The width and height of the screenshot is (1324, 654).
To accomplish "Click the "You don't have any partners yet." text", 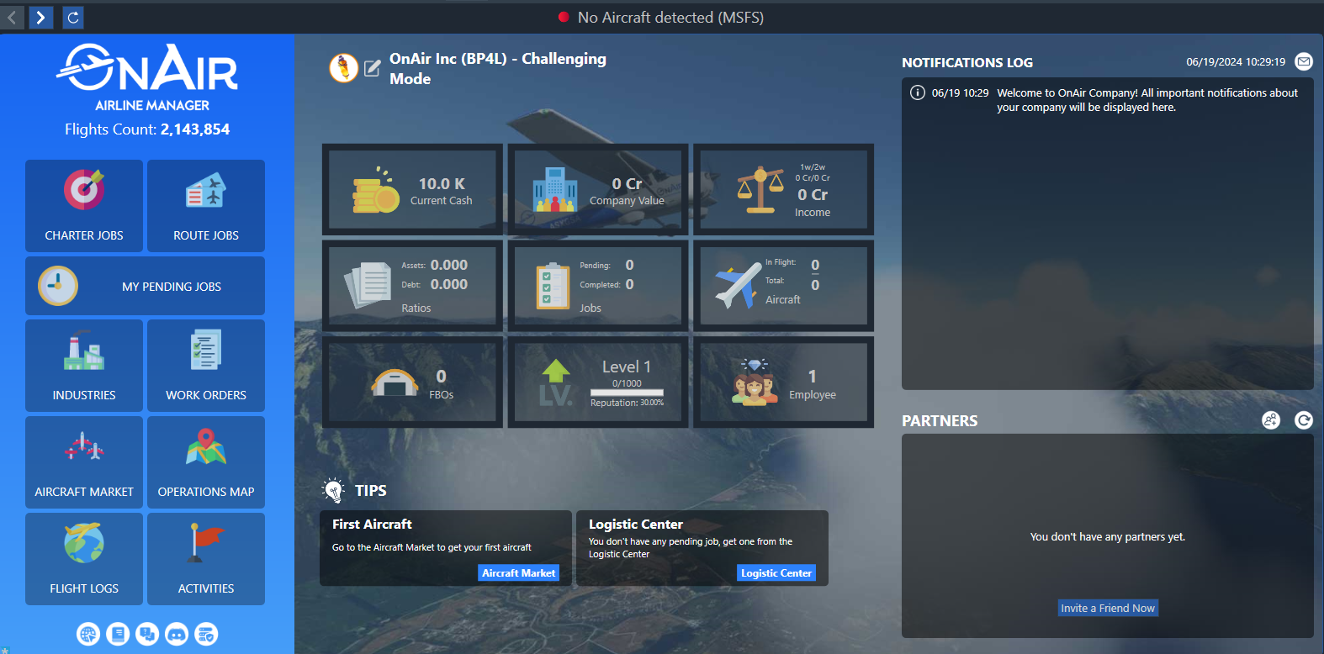I will (x=1108, y=536).
